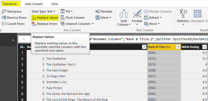Click the Replace Values button

(x=45, y=18)
